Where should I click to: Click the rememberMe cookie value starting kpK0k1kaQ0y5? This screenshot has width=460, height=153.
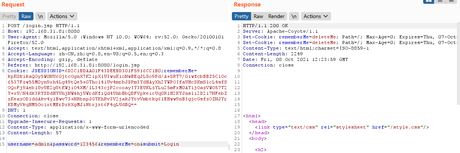[117, 76]
